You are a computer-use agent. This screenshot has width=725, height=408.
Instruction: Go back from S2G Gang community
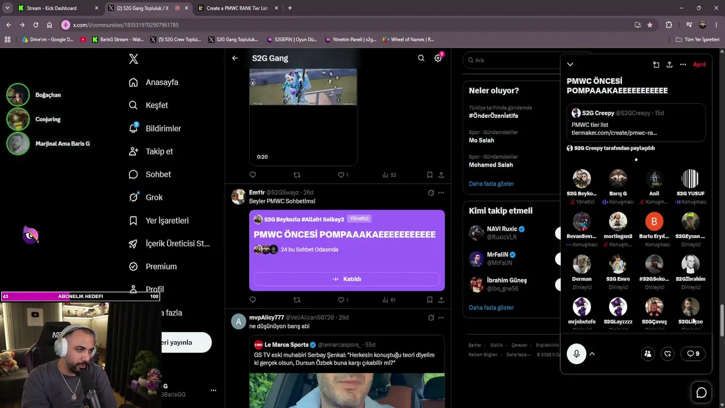235,58
